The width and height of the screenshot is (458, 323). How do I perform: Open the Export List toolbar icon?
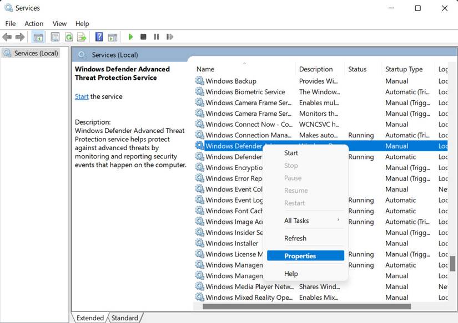(x=81, y=37)
